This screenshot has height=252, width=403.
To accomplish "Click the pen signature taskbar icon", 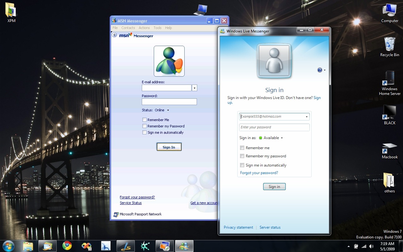I will [x=125, y=246].
